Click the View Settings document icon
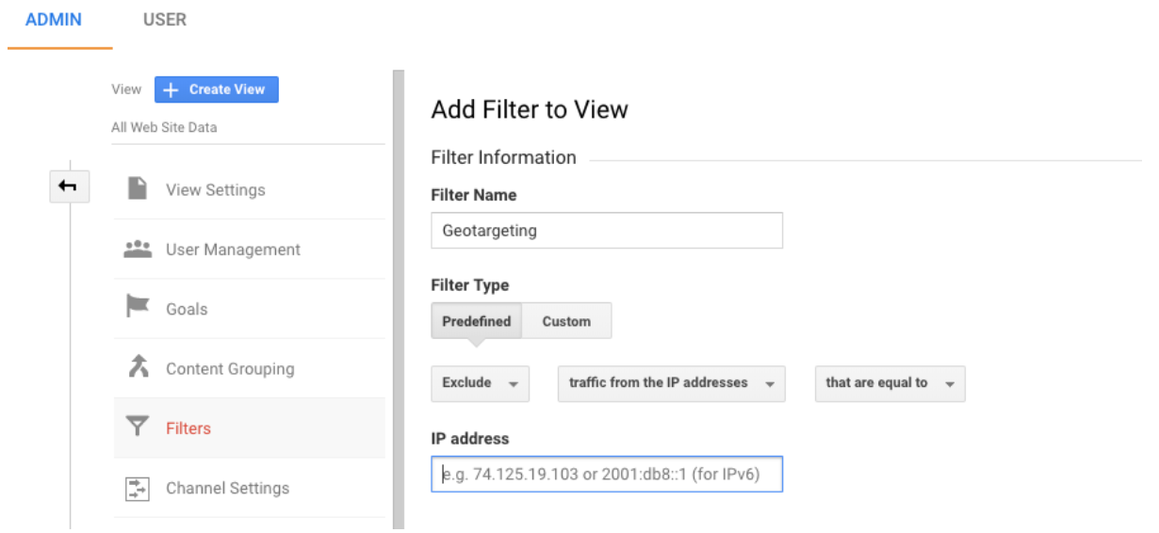Screen dimensions: 1159x533 point(138,189)
